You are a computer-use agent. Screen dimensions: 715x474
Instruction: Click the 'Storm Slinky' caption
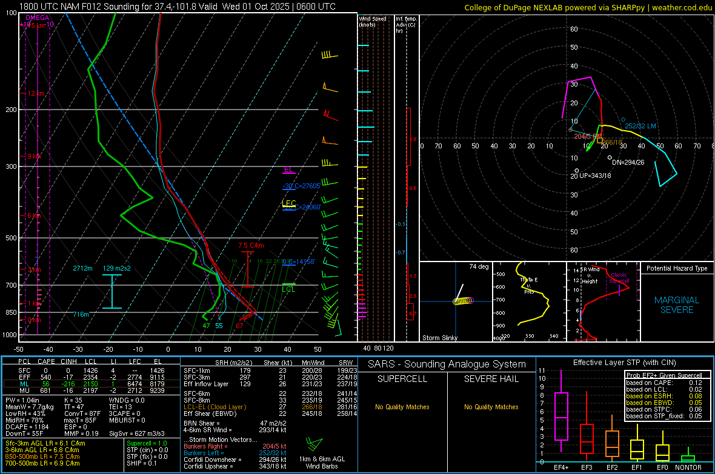[439, 338]
